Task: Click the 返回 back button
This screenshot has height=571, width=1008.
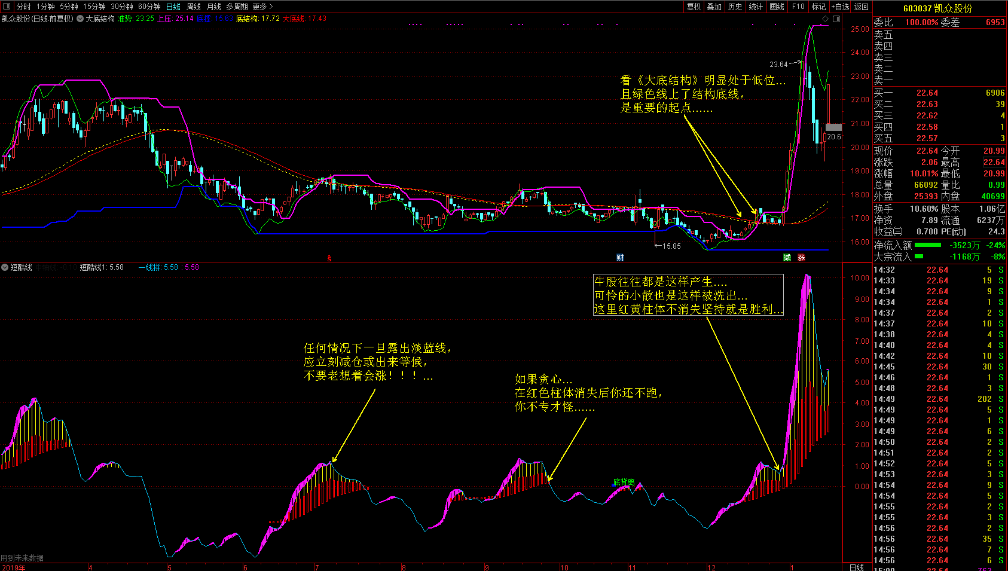Action: coord(862,7)
